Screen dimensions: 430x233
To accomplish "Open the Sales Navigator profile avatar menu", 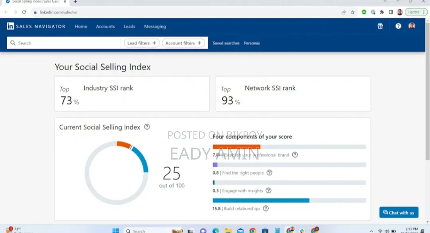I will (x=412, y=26).
